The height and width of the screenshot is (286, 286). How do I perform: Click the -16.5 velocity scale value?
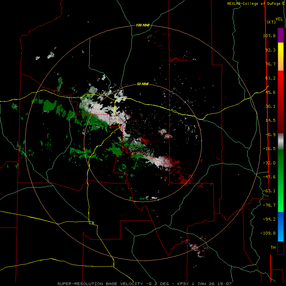click(x=269, y=149)
